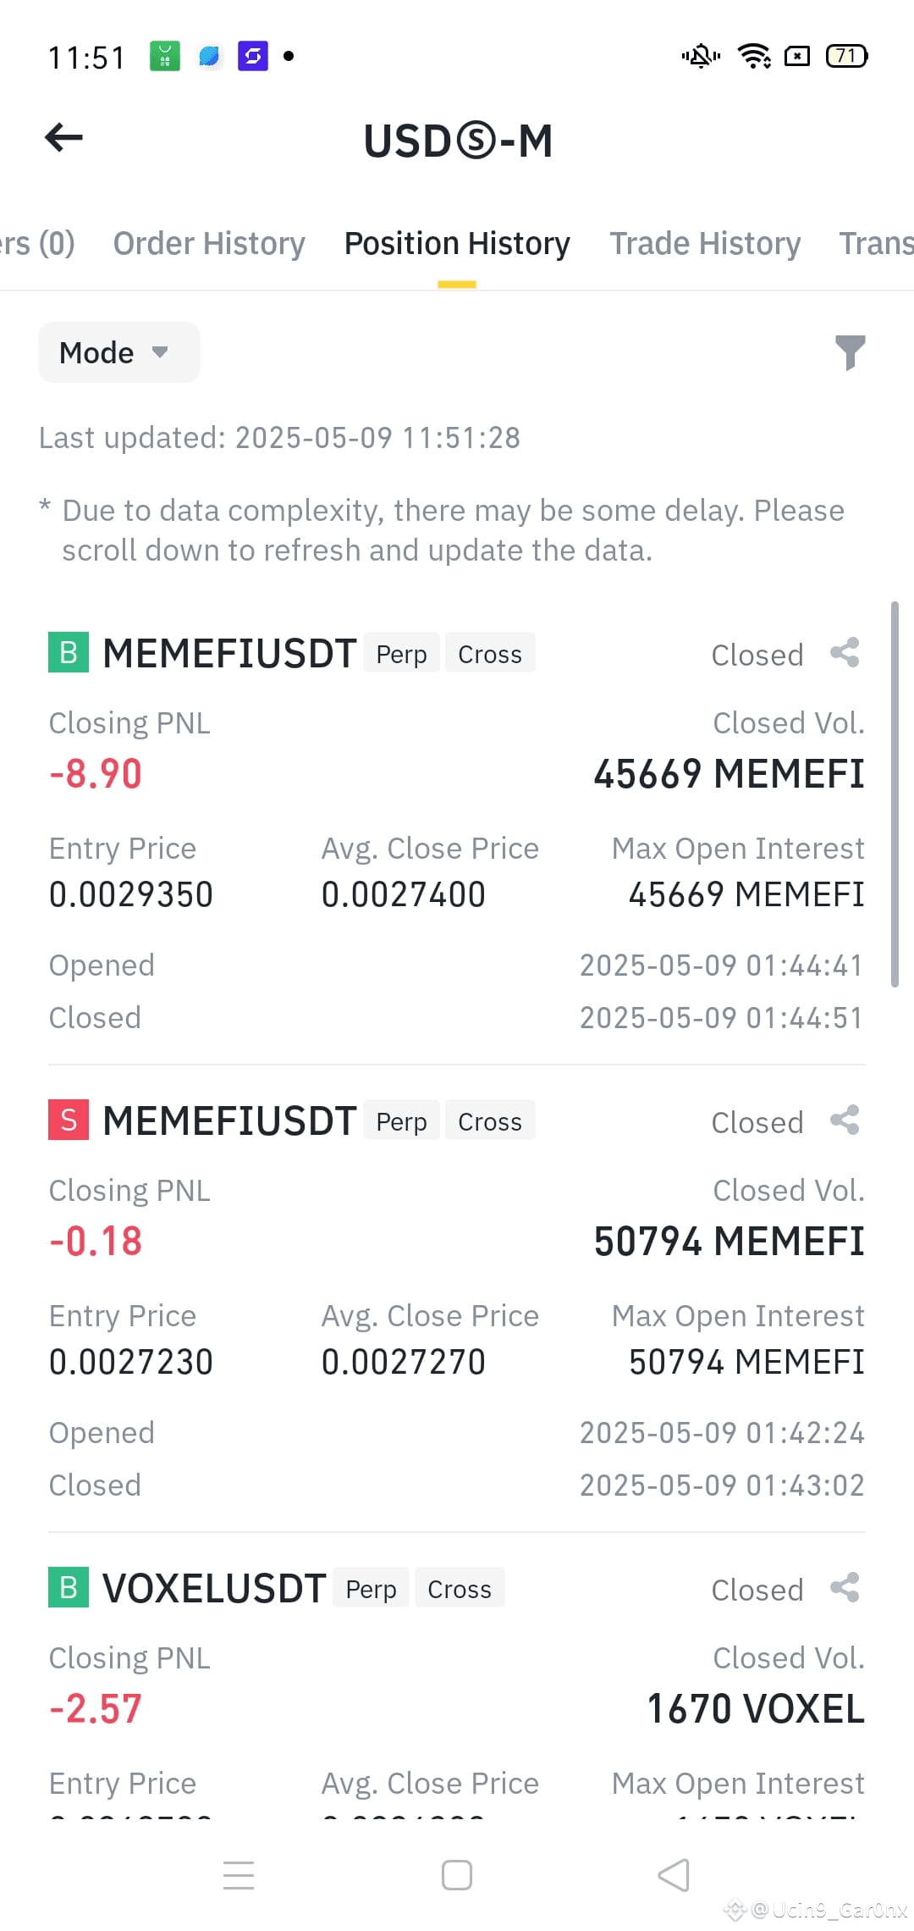This screenshot has width=914, height=1931.
Task: Share the first MEMEFIUSDT buy position
Action: click(845, 653)
